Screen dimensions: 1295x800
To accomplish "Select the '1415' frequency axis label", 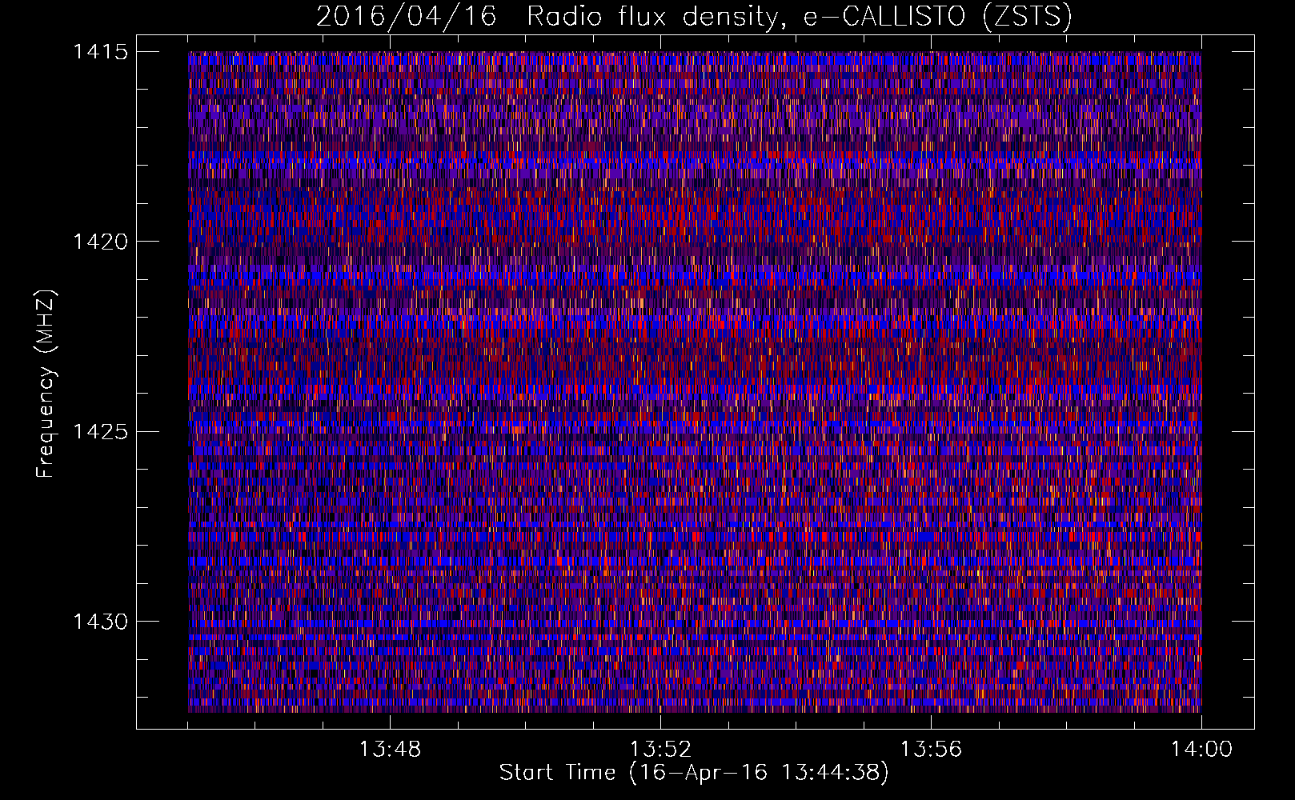I will tap(101, 52).
